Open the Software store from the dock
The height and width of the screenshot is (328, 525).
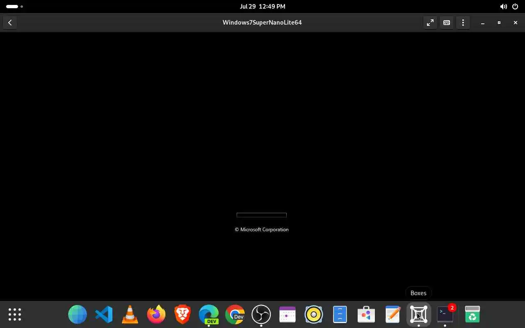(366, 314)
